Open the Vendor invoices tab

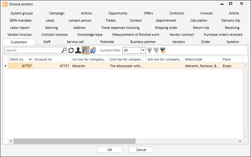[x=19, y=35]
